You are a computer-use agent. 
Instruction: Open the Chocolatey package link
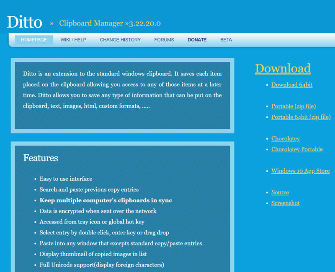click(286, 139)
